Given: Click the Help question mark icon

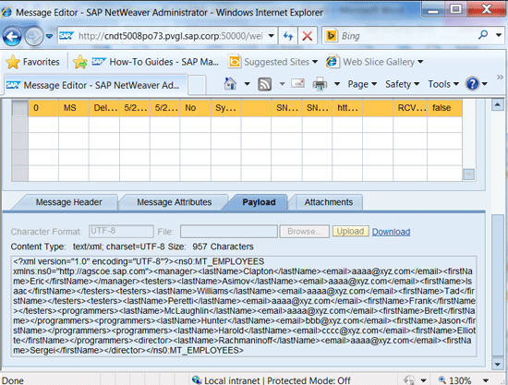Looking at the screenshot, I should point(472,84).
